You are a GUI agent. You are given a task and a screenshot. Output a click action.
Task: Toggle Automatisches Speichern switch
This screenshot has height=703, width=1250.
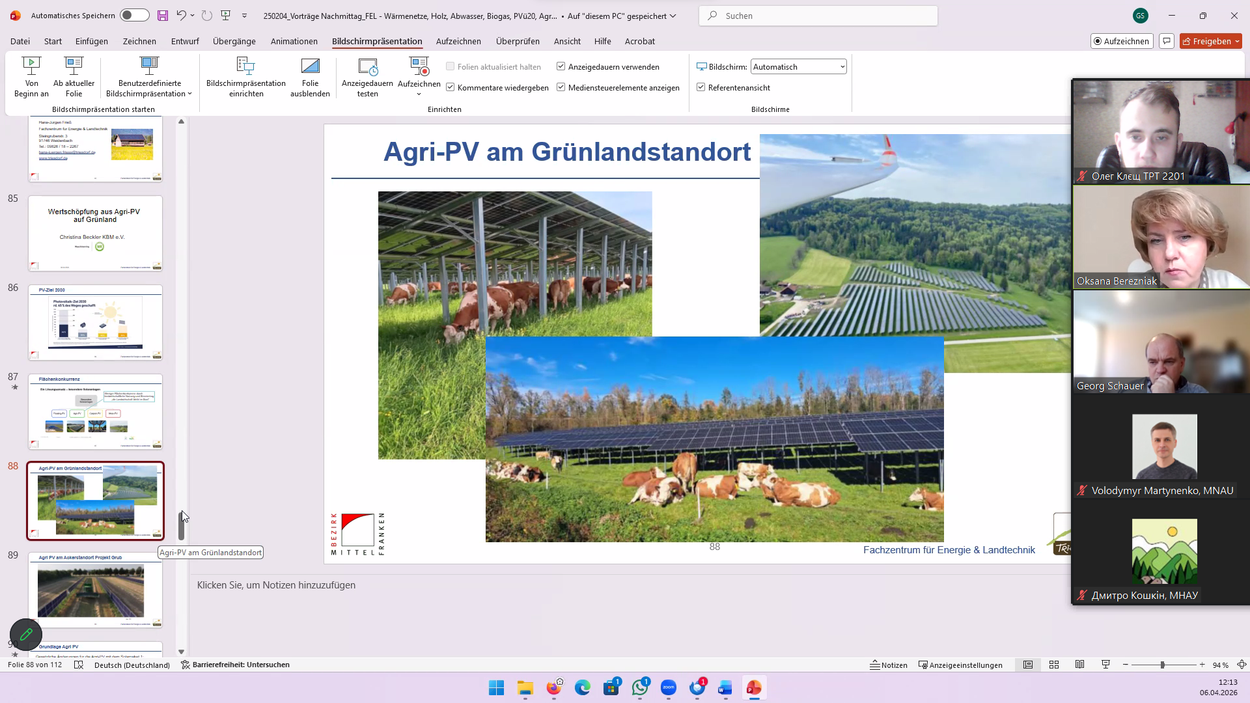pos(135,16)
